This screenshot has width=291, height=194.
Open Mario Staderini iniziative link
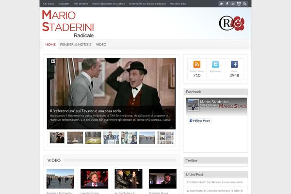click(x=109, y=4)
